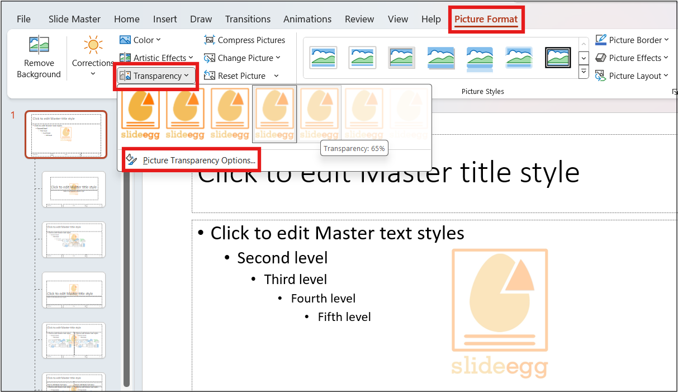Apply the fifth reflected picture style
Image resolution: width=678 pixels, height=392 pixels.
pos(480,58)
